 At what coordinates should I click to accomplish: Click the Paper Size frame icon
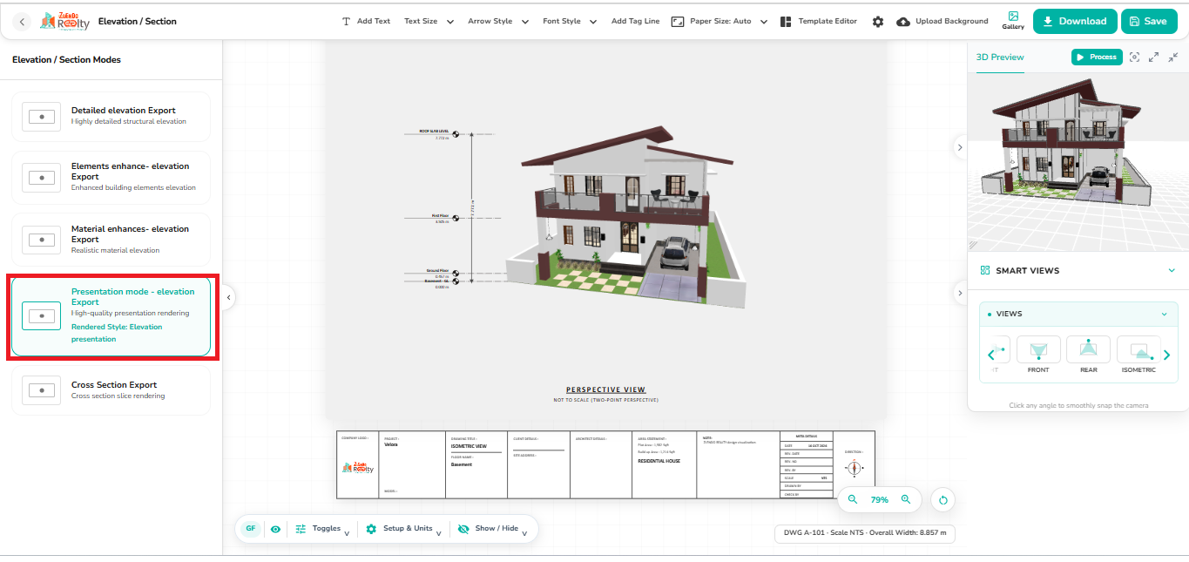[x=678, y=22]
